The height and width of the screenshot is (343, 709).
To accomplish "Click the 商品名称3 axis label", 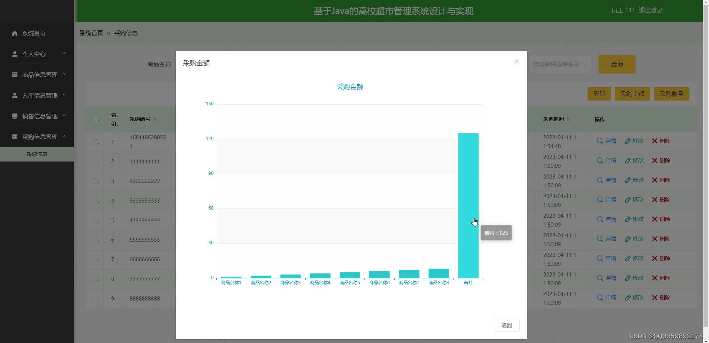I will [290, 283].
